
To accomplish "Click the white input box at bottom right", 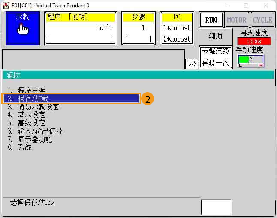I will coord(216,207).
